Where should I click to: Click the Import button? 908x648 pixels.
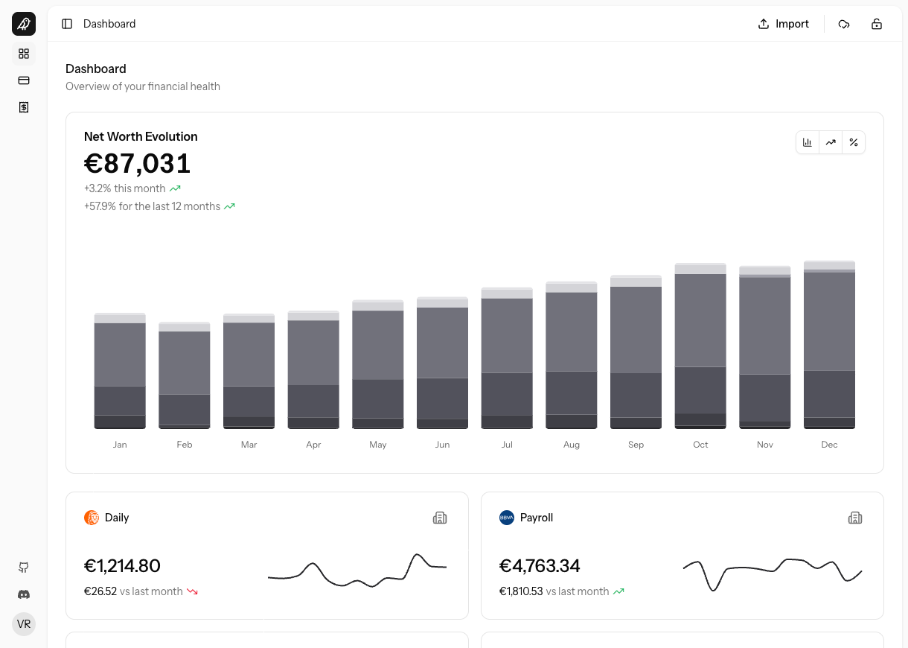(x=783, y=23)
